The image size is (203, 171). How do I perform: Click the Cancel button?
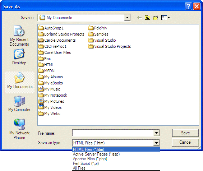pos(185,142)
